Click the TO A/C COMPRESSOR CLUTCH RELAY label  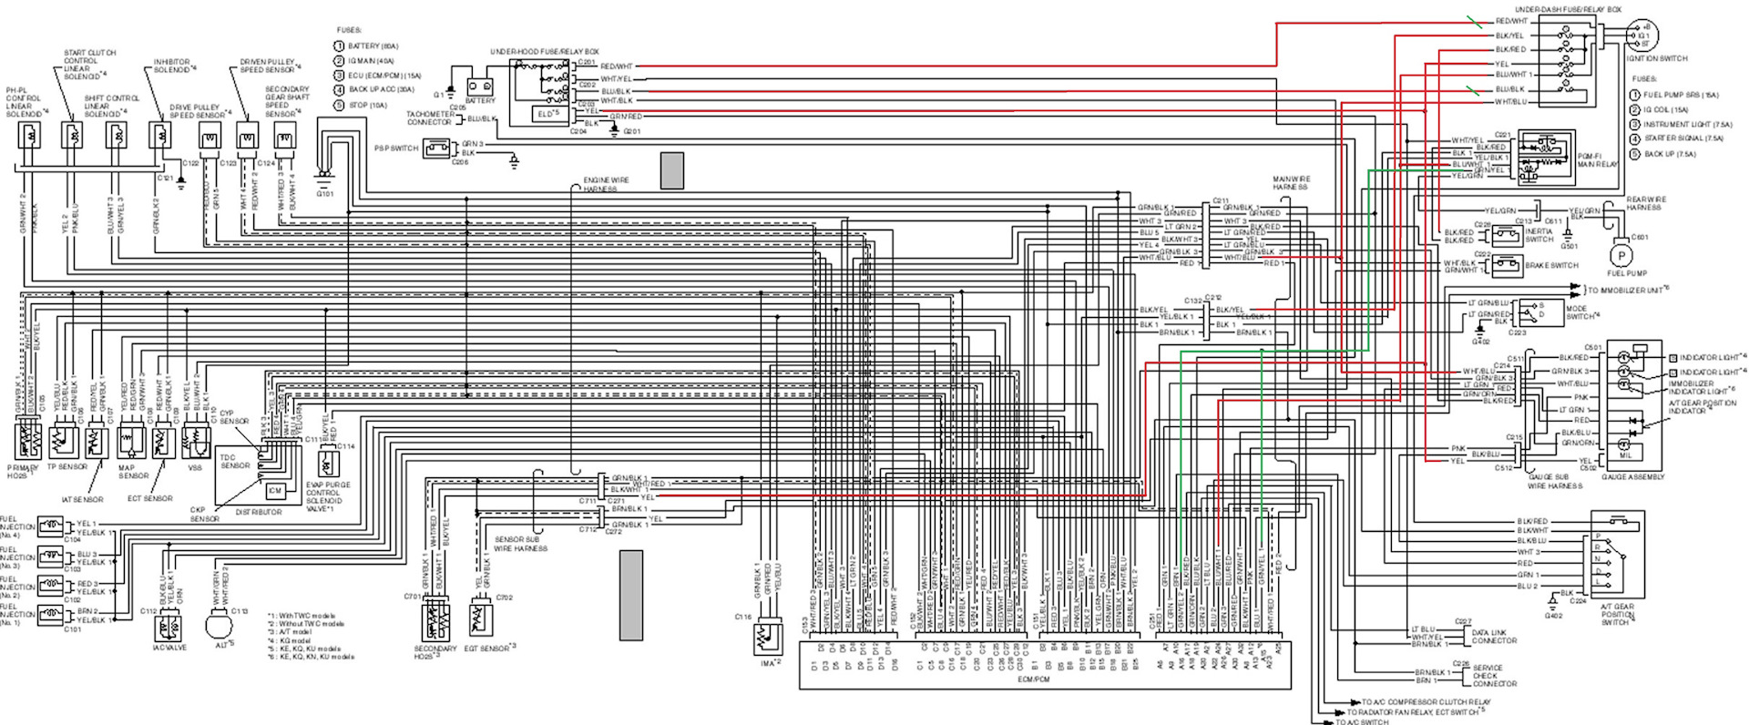1427,702
